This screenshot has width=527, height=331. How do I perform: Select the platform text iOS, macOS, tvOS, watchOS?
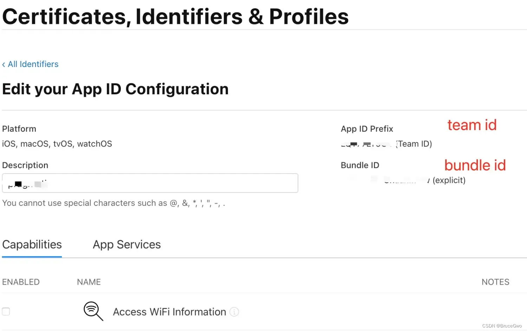(57, 144)
